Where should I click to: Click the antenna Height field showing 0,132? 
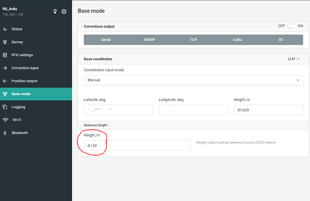[137, 145]
